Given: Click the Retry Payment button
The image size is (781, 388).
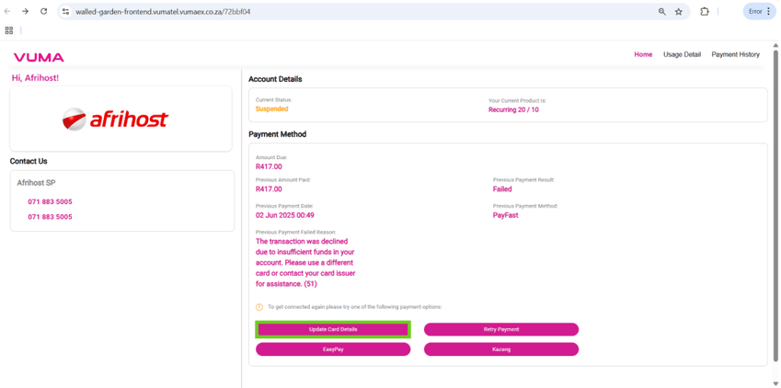Looking at the screenshot, I should click(x=501, y=329).
